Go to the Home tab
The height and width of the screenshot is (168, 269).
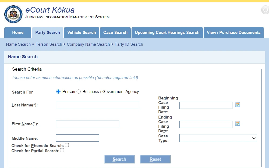click(x=18, y=33)
